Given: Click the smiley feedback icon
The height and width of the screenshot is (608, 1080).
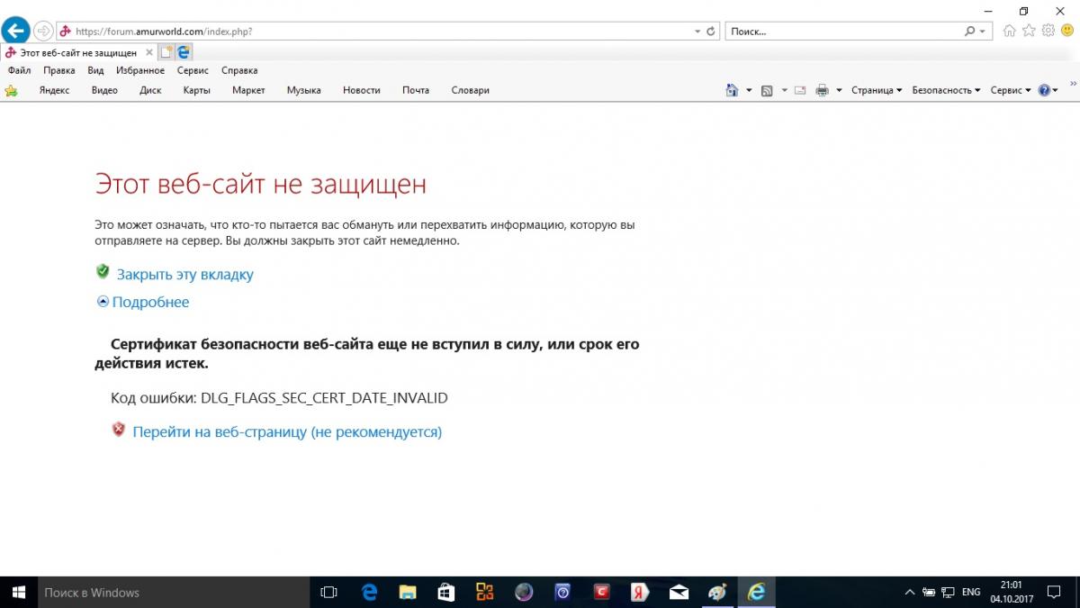Looking at the screenshot, I should click(x=1067, y=31).
